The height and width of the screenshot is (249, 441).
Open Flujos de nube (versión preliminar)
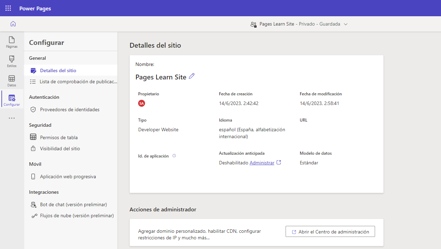(x=70, y=216)
